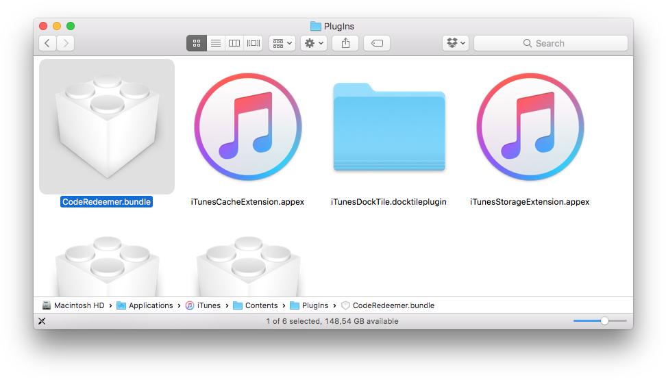Click the iTunesCacheExtension.appex file name
Screen dimensions: 666x380
point(247,202)
